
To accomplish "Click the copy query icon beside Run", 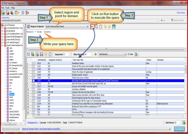I will [x=96, y=27].
